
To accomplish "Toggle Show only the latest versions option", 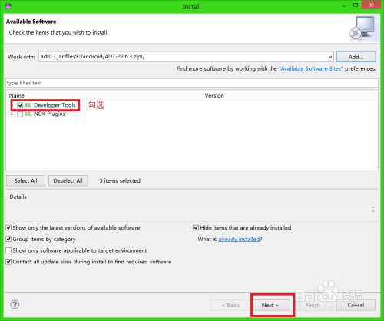I will (x=8, y=227).
